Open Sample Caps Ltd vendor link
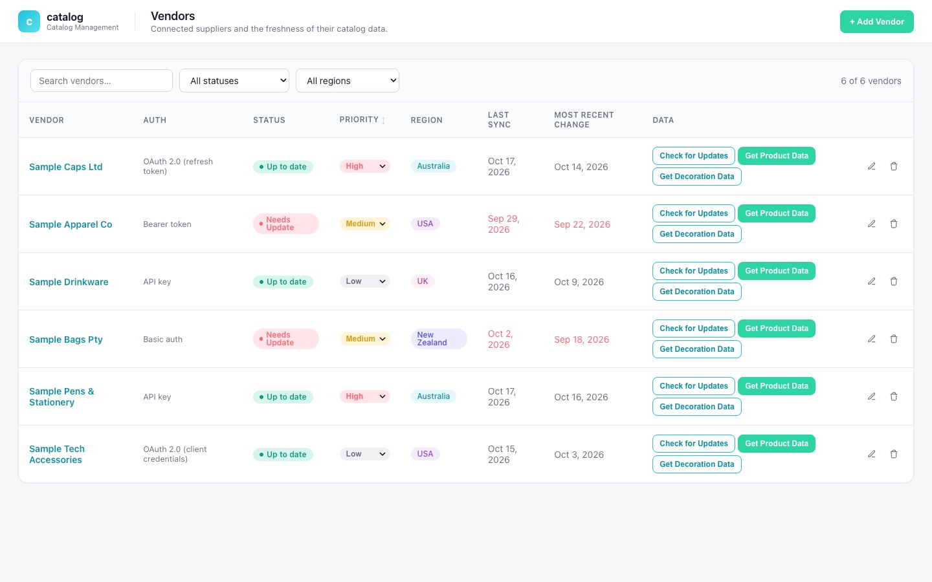The width and height of the screenshot is (932, 582). pos(66,167)
